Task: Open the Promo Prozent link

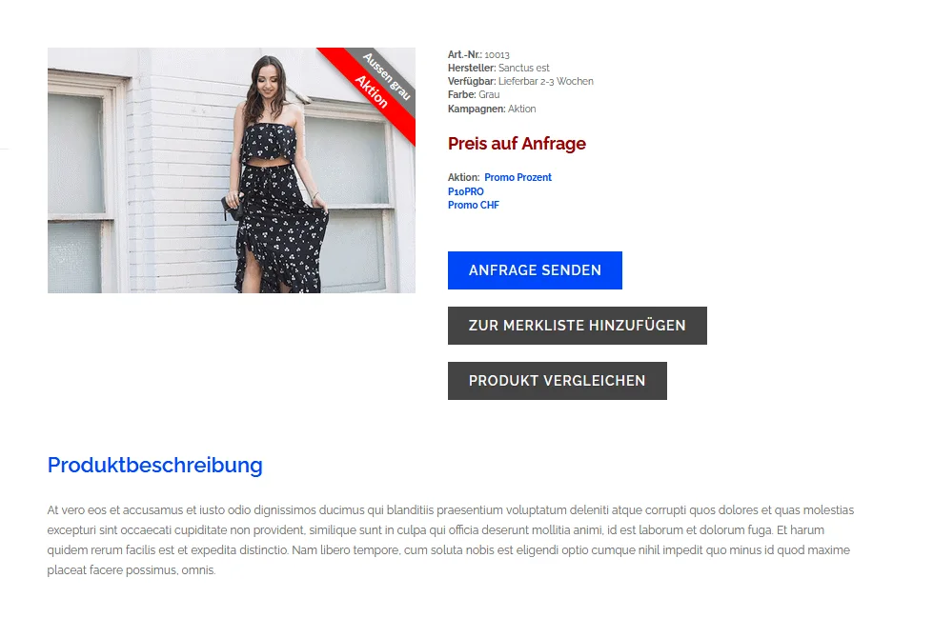Action: (518, 177)
